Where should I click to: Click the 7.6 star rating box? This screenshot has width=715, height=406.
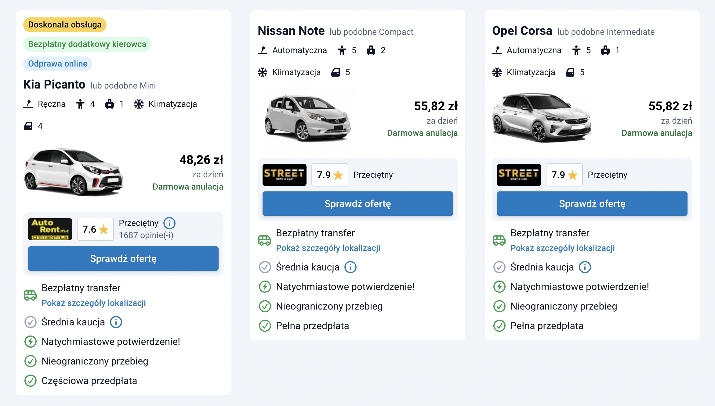(x=95, y=229)
